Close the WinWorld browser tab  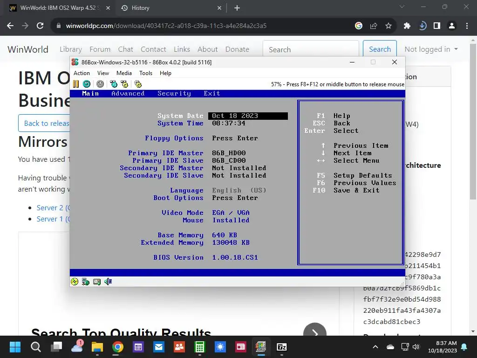pyautogui.click(x=108, y=8)
